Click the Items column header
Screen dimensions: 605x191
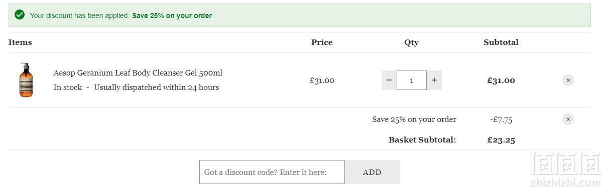pyautogui.click(x=20, y=42)
